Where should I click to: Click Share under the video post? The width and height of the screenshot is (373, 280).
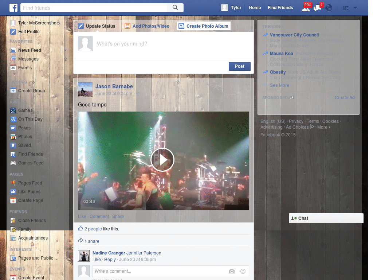click(118, 217)
